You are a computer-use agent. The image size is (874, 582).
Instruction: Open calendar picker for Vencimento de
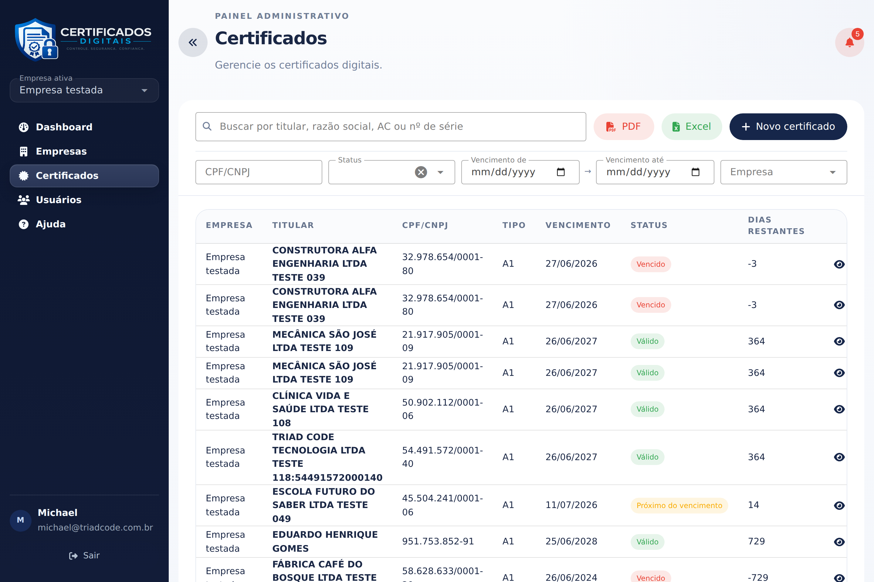pyautogui.click(x=561, y=172)
